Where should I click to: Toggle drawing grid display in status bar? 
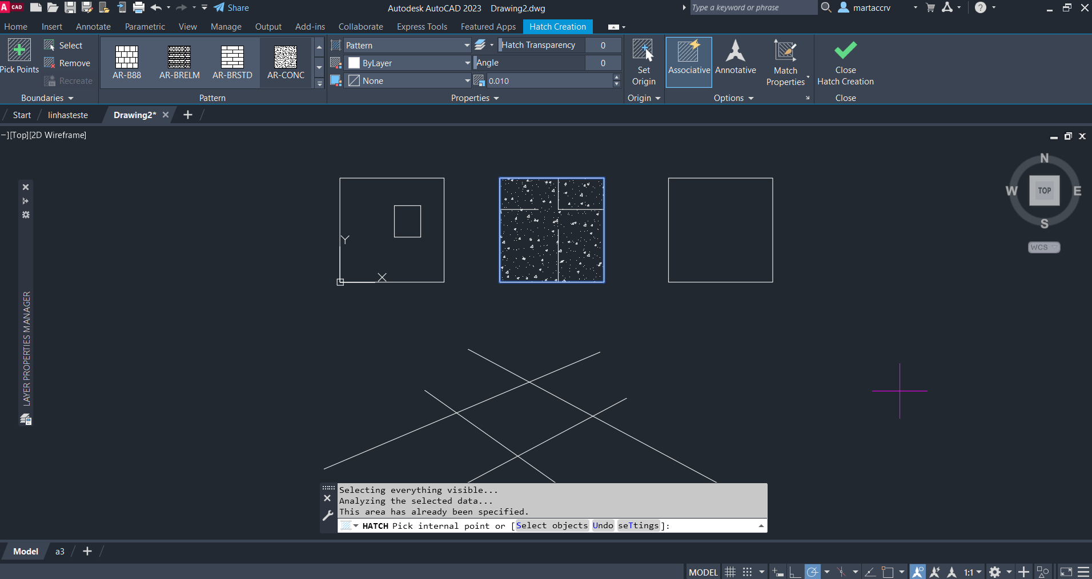730,572
